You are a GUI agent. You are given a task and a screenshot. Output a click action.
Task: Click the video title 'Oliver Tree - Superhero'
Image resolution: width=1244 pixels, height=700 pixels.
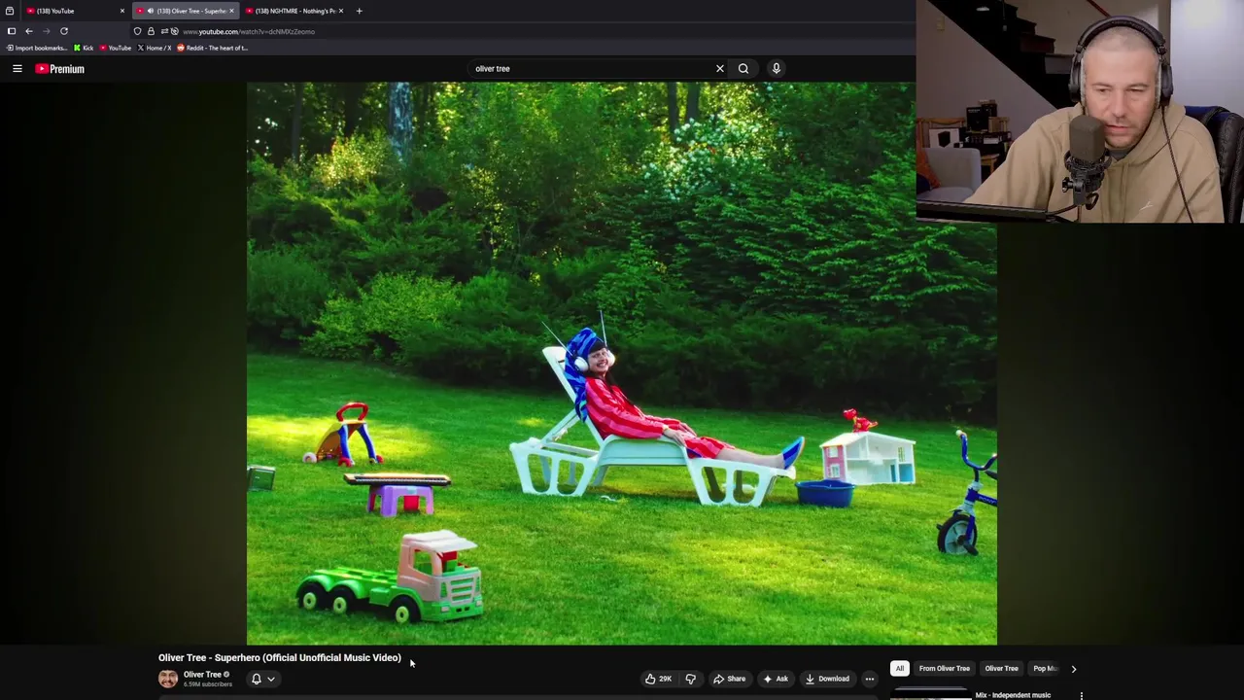point(280,658)
